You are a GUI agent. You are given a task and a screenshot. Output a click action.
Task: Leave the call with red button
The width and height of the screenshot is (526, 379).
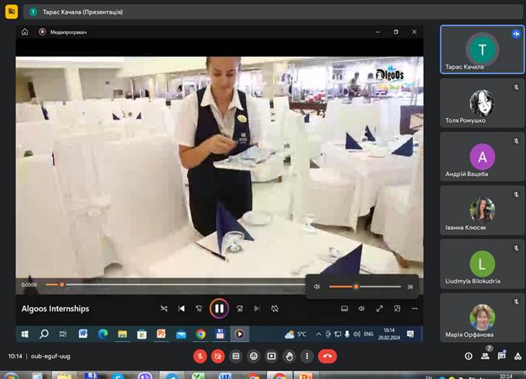point(327,356)
